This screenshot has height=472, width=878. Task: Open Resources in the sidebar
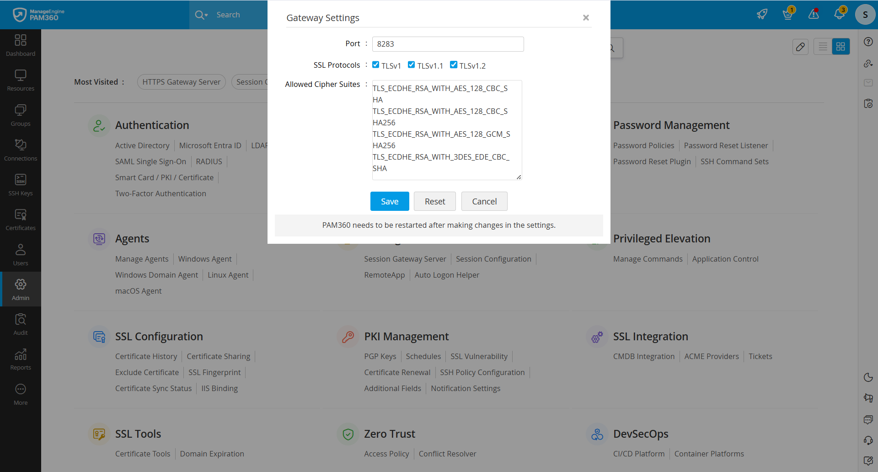(x=21, y=80)
